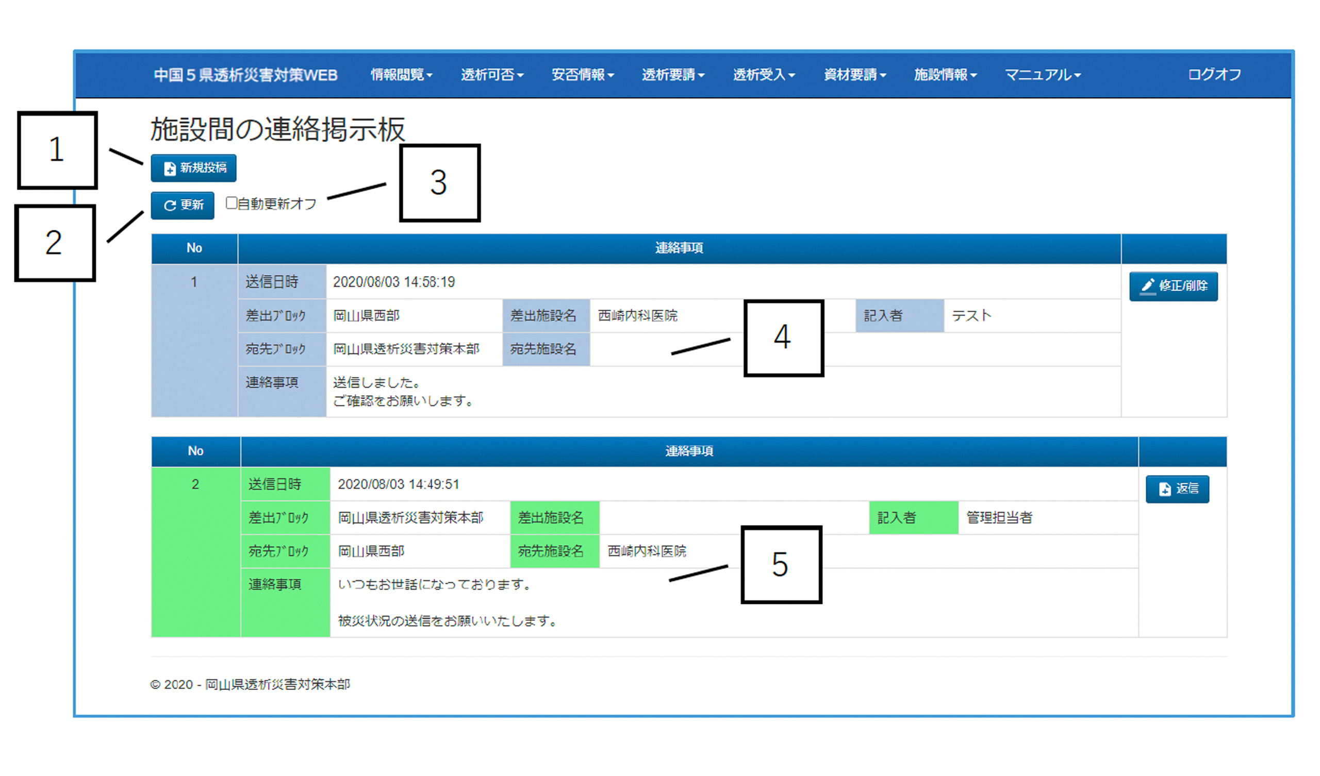This screenshot has height=776, width=1320.
Task: Open the 資材要請 dropdown
Action: click(x=854, y=75)
